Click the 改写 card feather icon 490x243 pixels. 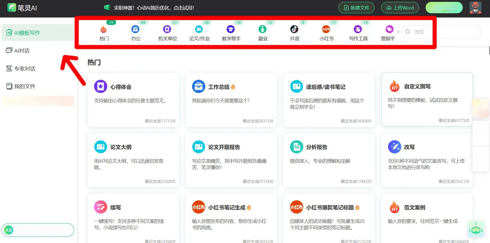pyautogui.click(x=395, y=147)
